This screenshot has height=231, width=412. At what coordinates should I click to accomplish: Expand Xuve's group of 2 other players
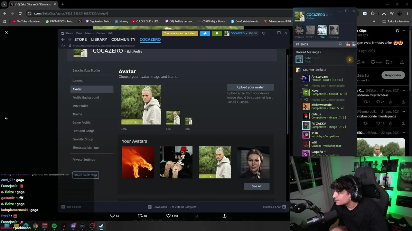[306, 100]
